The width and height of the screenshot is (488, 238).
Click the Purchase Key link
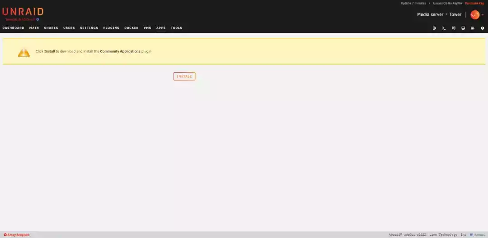pyautogui.click(x=474, y=3)
